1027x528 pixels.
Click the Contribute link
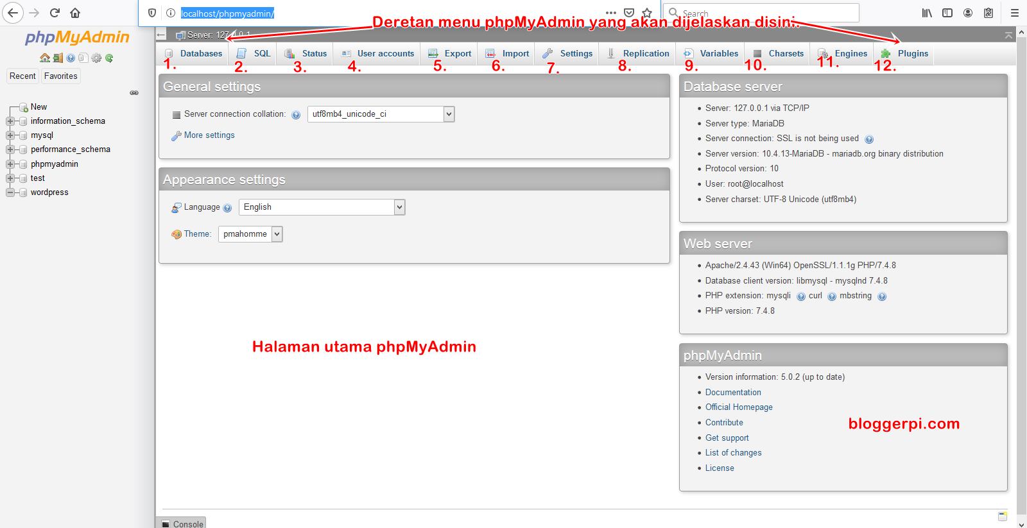[724, 423]
